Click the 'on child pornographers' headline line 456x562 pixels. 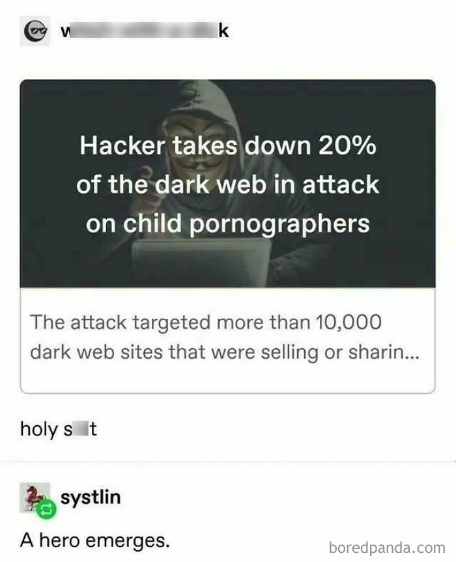(x=228, y=224)
